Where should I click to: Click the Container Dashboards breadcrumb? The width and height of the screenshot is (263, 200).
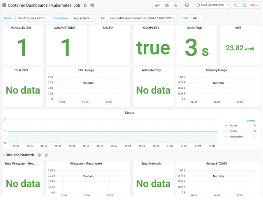coord(28,5)
